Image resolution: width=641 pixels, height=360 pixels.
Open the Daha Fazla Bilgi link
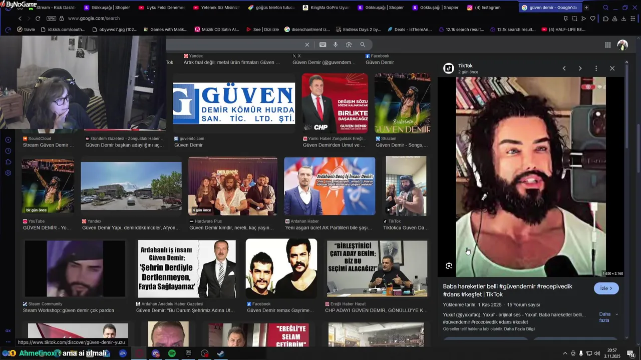[519, 329]
